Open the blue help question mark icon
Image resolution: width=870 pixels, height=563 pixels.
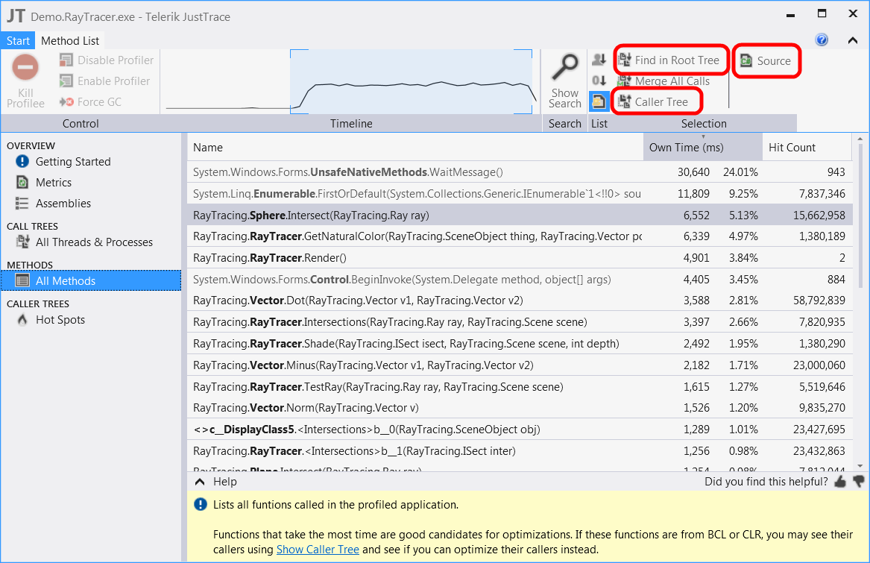(822, 40)
